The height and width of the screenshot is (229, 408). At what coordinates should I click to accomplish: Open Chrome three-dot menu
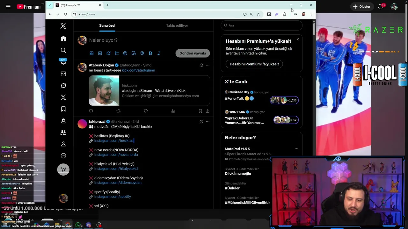tap(311, 14)
